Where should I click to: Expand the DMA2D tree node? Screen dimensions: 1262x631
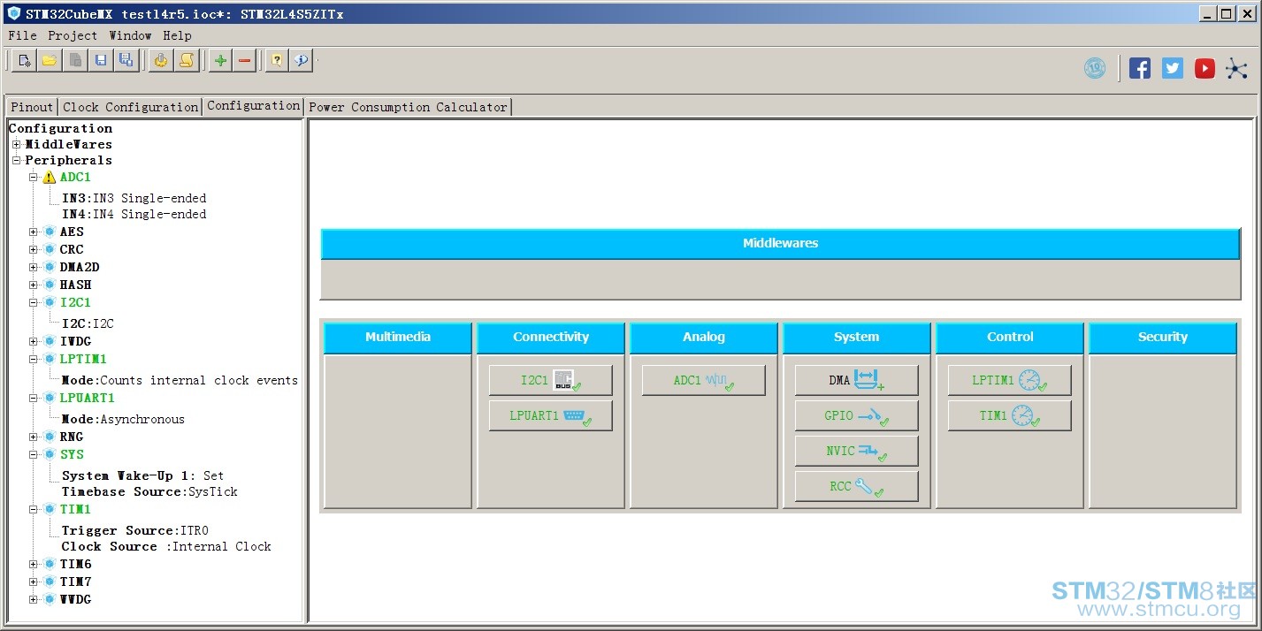click(x=34, y=268)
